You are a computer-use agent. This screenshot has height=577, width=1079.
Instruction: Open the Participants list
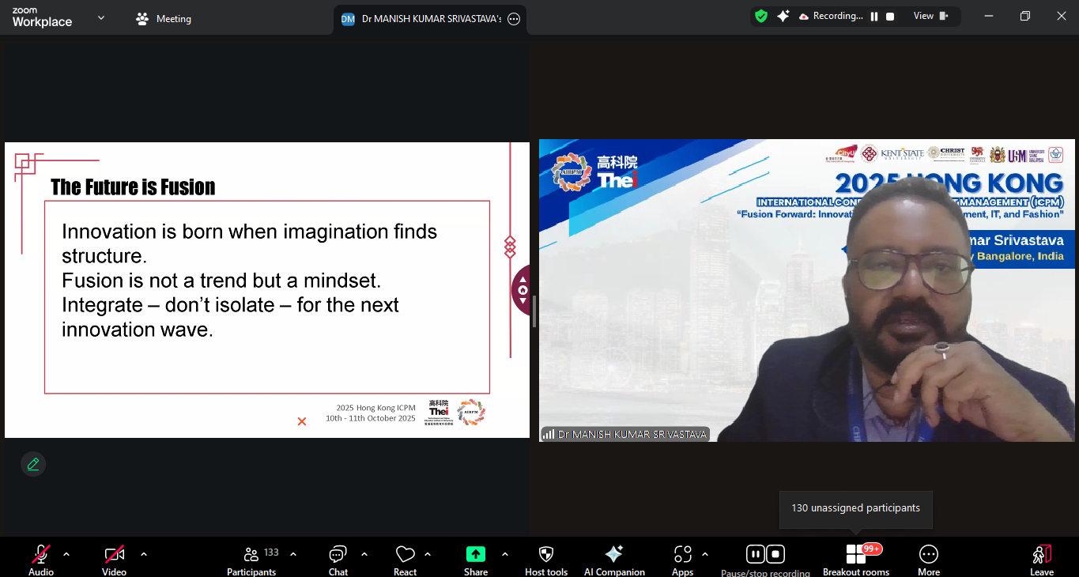pyautogui.click(x=251, y=554)
